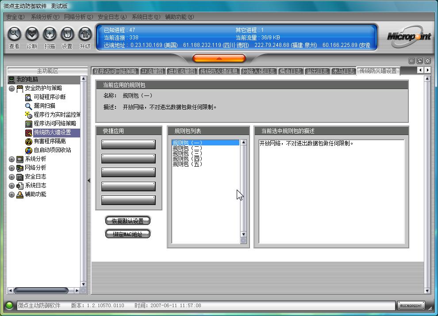Open 程序访问网络策略 sidebar item

55,123
